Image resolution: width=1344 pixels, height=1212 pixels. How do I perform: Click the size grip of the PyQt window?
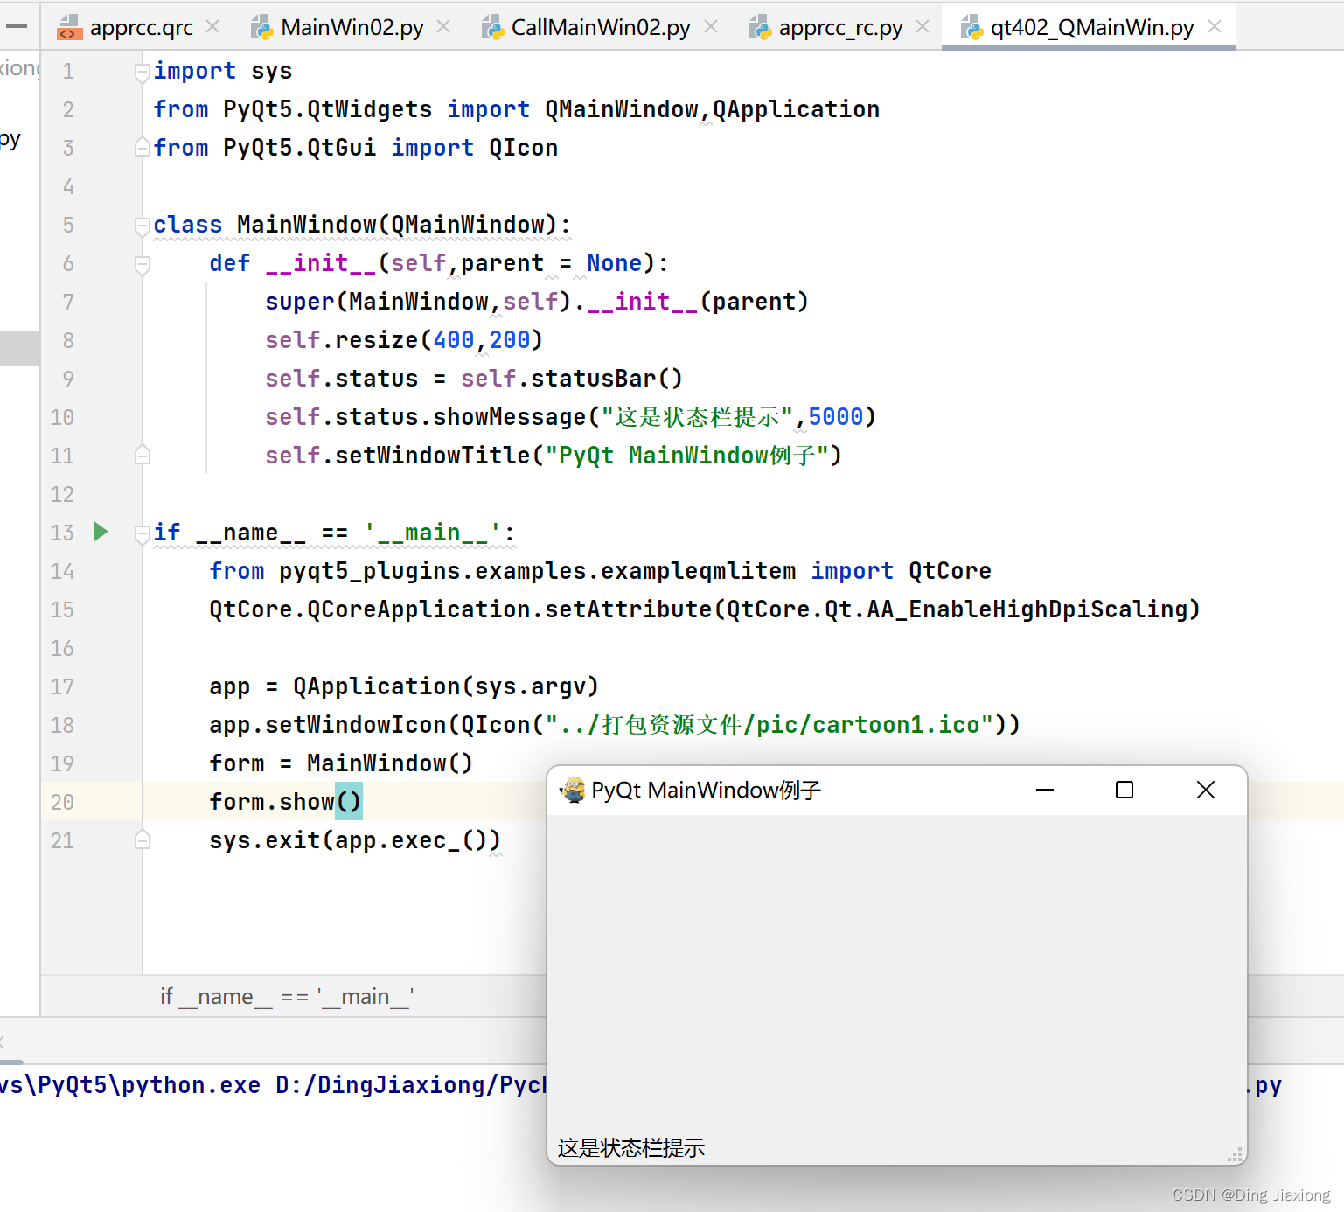[1235, 1155]
